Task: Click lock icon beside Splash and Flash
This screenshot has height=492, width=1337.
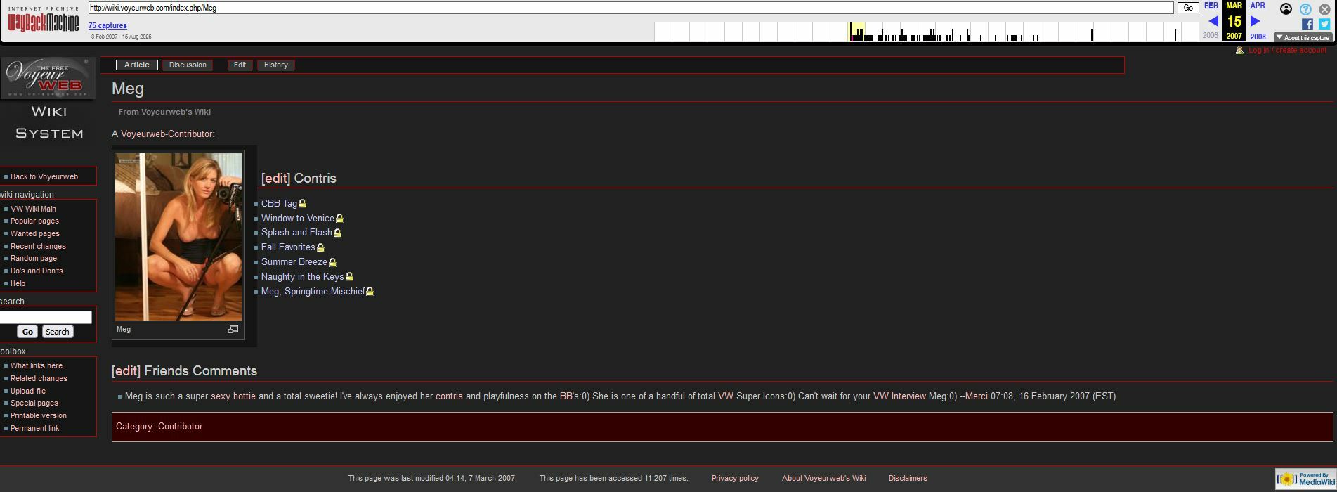Action: [337, 233]
